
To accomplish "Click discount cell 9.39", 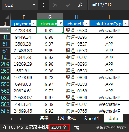I will pyautogui.click(x=50, y=104).
